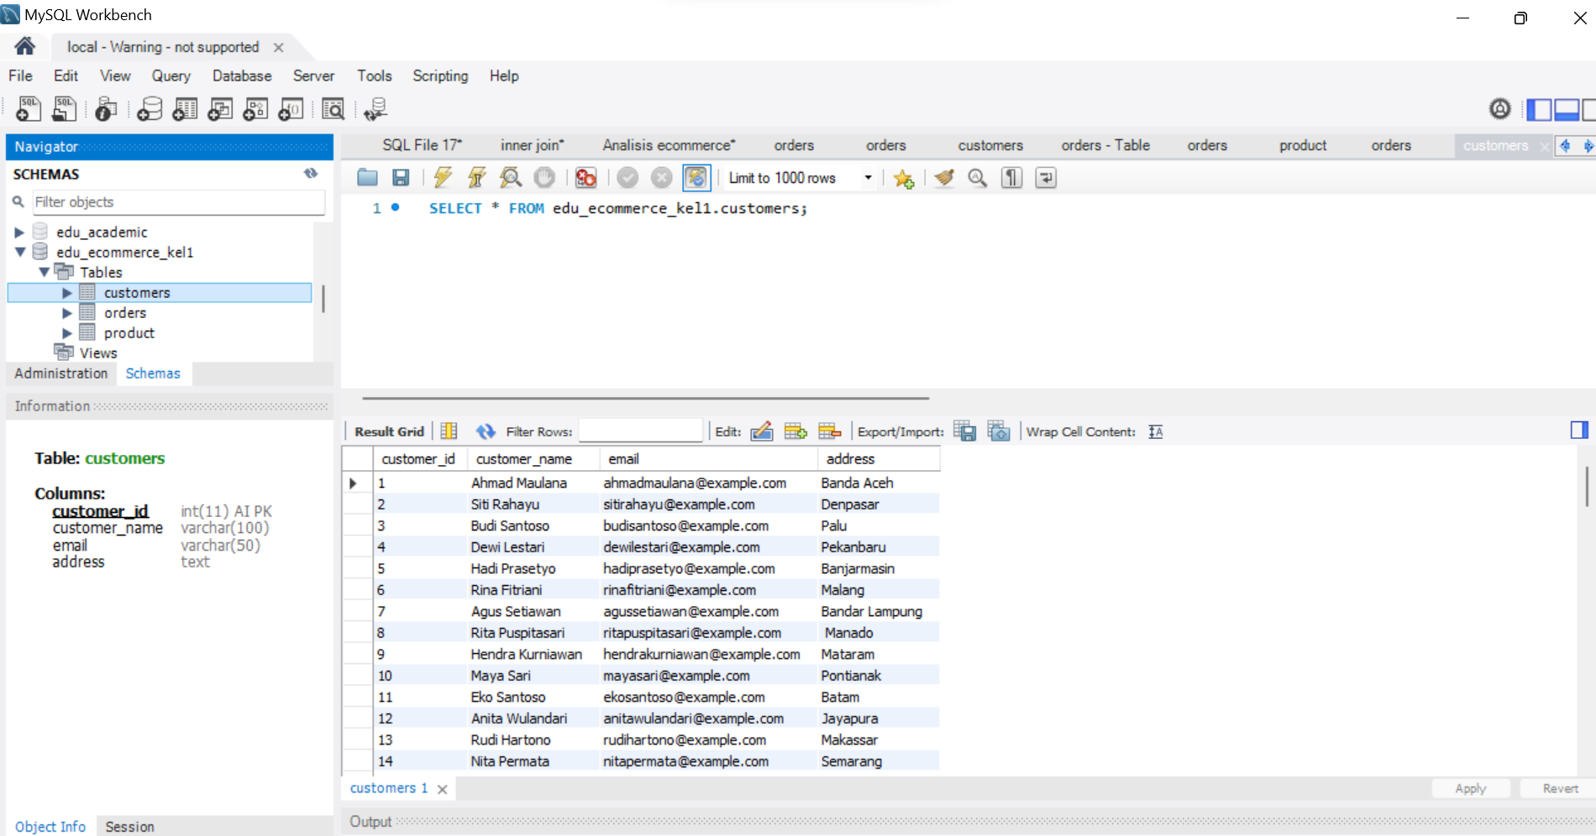Image resolution: width=1596 pixels, height=836 pixels.
Task: Toggle invisible characters display in the editor
Action: tap(1011, 177)
